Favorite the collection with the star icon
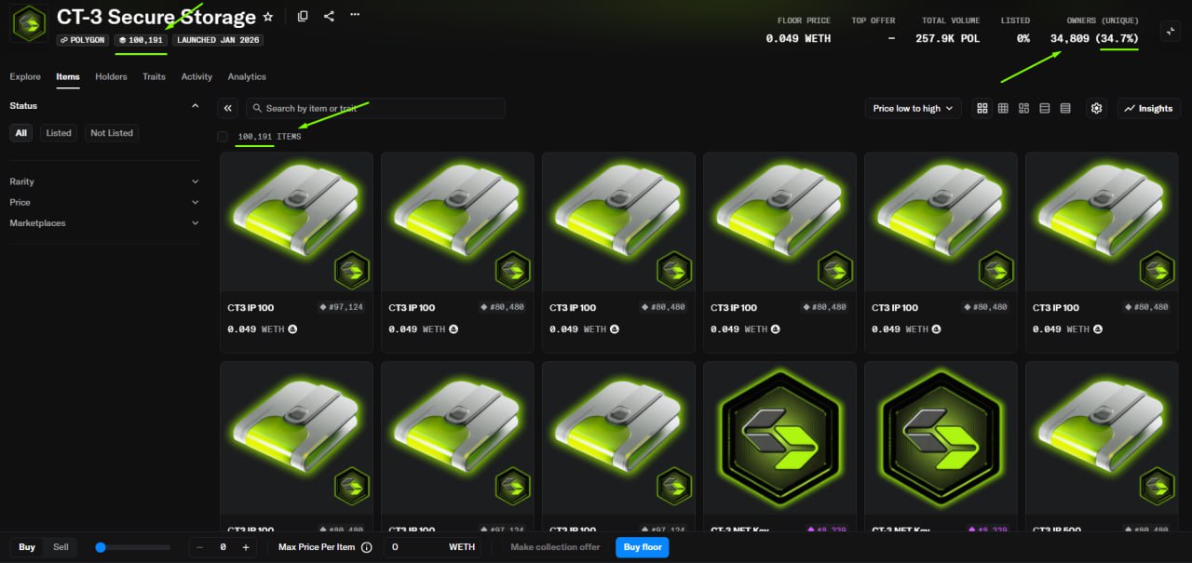Image resolution: width=1192 pixels, height=563 pixels. [268, 17]
